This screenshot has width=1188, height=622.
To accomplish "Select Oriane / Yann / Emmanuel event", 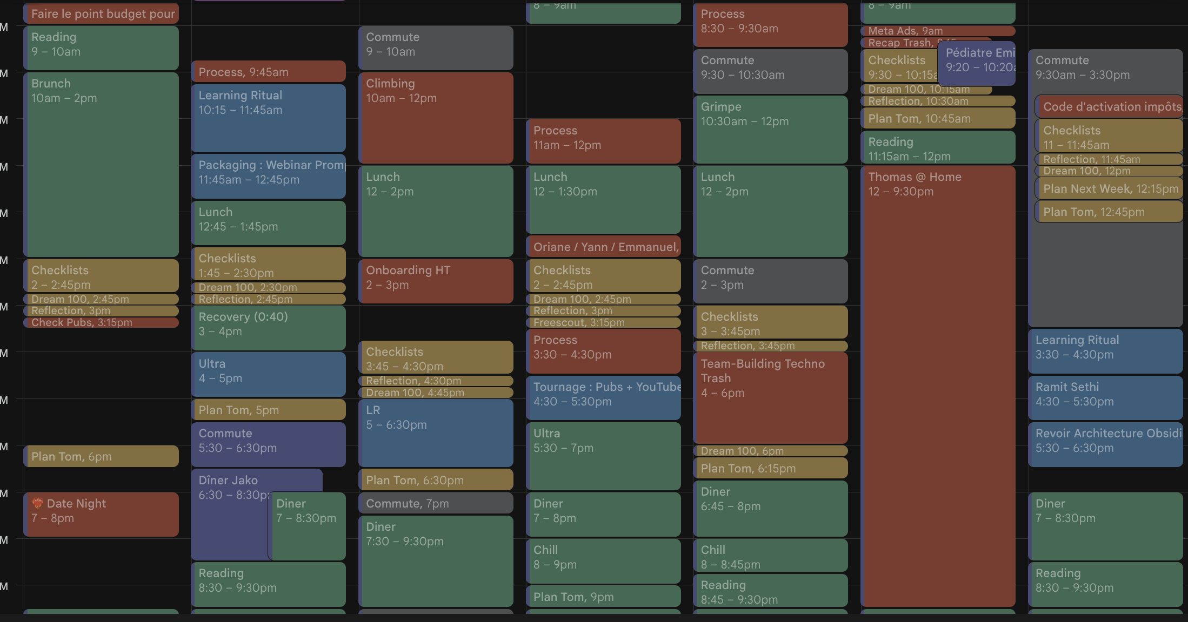I will click(603, 247).
